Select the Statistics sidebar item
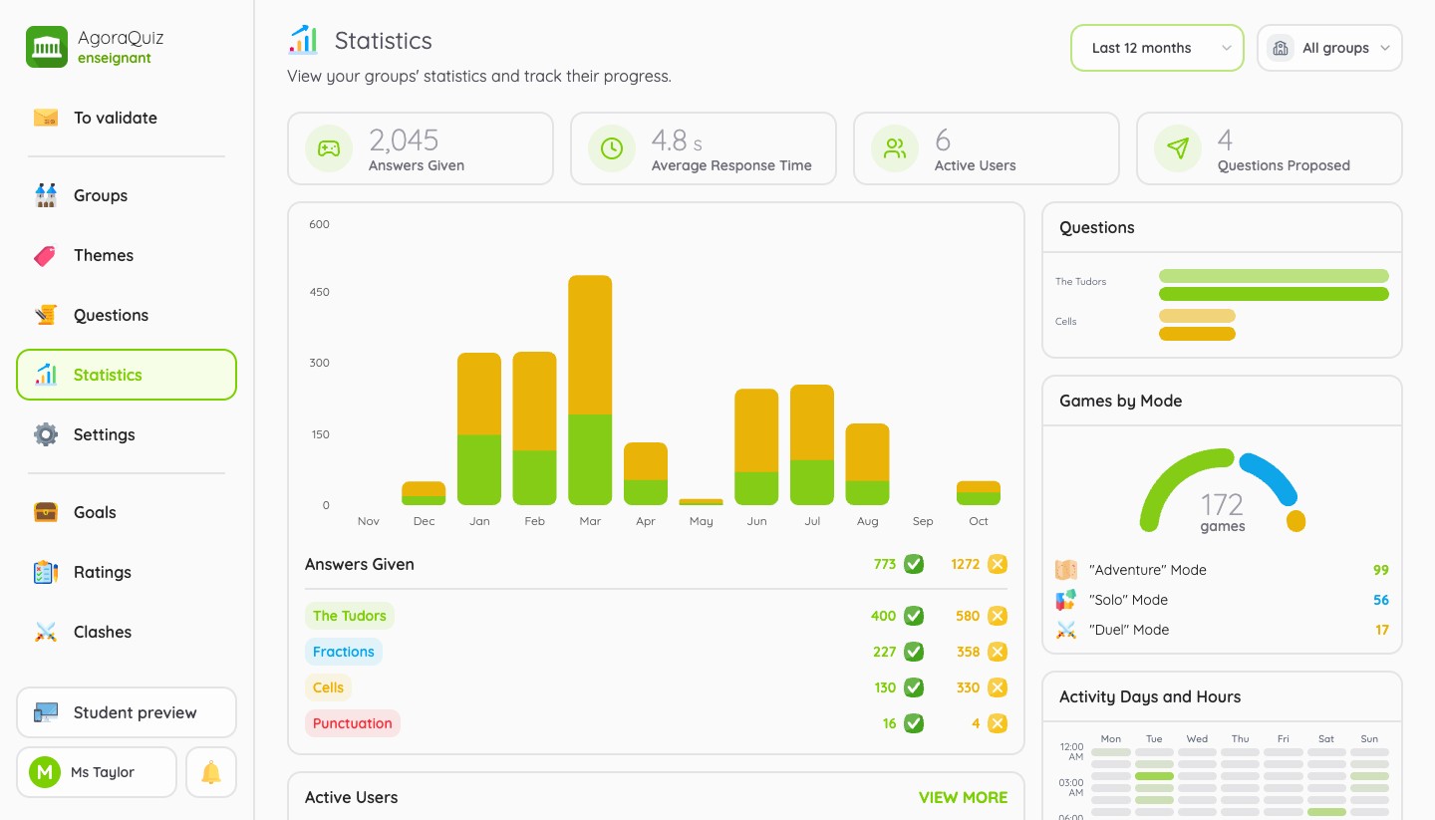Screen dimensions: 1435x820 [x=127, y=375]
